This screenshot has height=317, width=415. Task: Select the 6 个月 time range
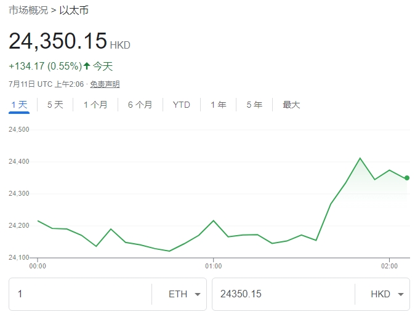[x=140, y=105]
